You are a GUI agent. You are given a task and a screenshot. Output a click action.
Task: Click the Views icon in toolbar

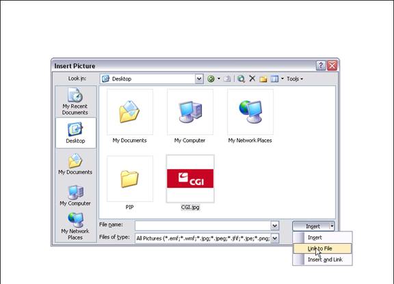pos(274,79)
